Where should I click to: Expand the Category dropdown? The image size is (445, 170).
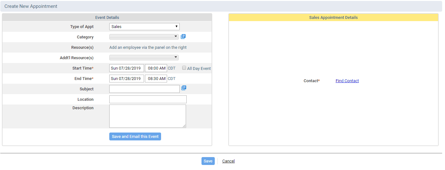point(144,37)
